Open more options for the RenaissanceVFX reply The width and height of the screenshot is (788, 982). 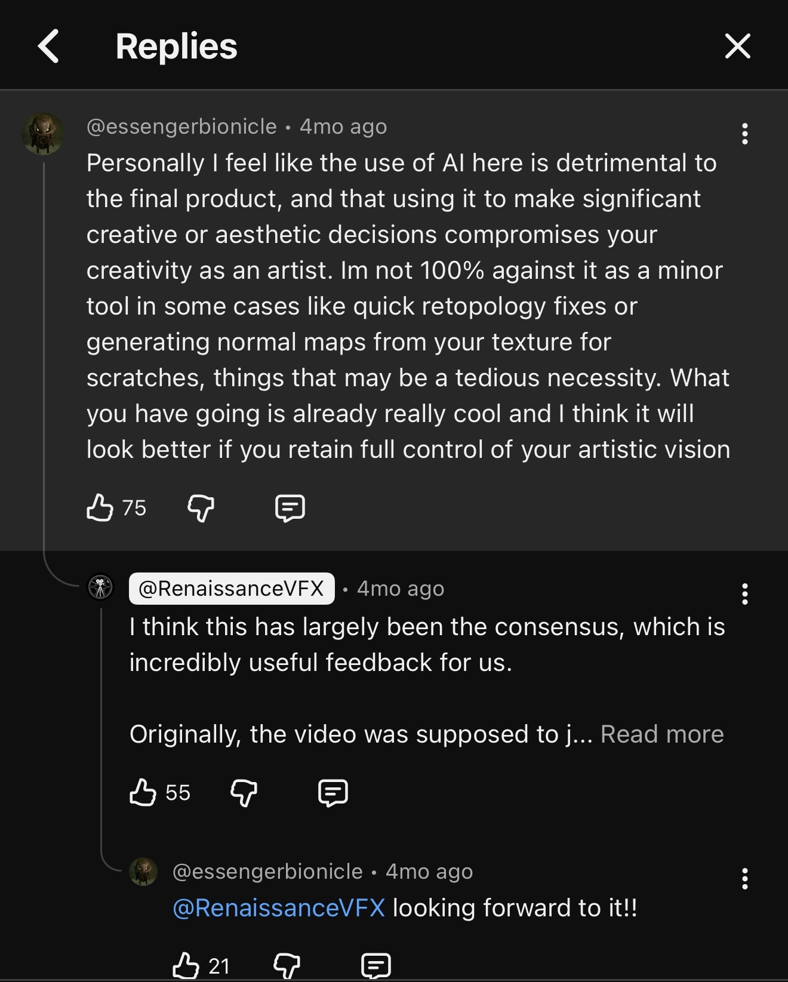(x=744, y=594)
